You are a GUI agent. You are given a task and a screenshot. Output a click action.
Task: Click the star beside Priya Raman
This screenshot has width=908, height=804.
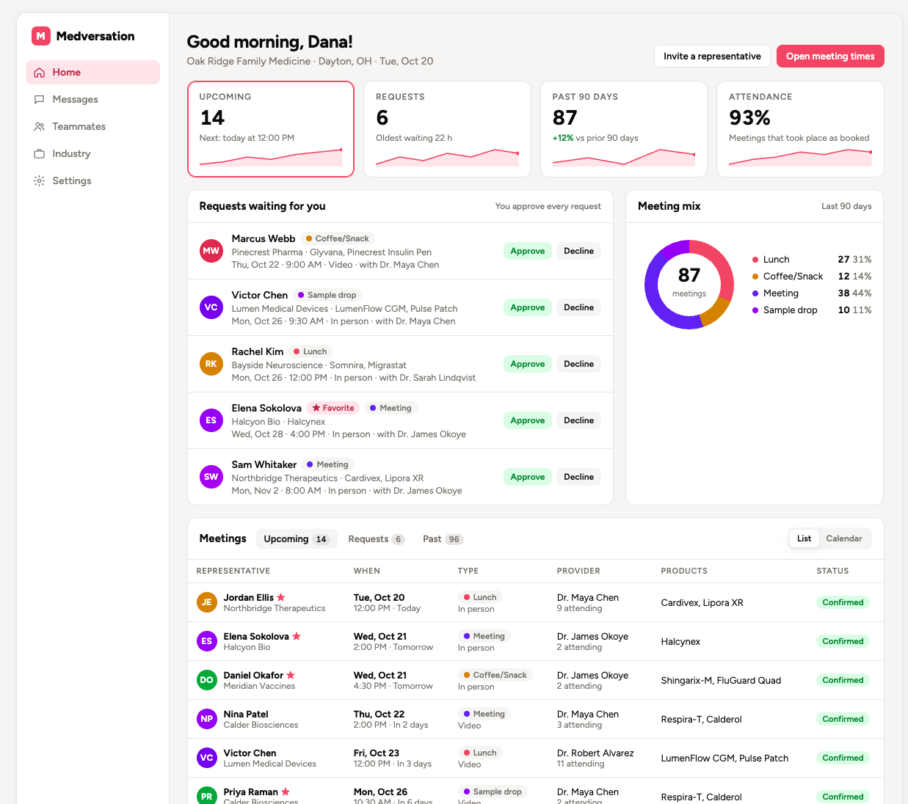[x=286, y=792]
